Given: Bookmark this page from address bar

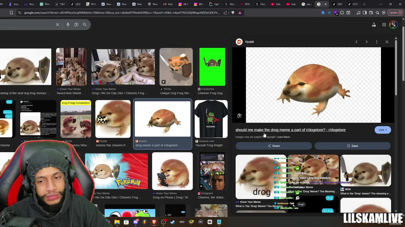Looking at the screenshot, I should click(x=11, y=13).
